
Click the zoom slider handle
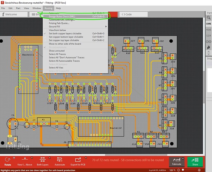tap(183, 170)
